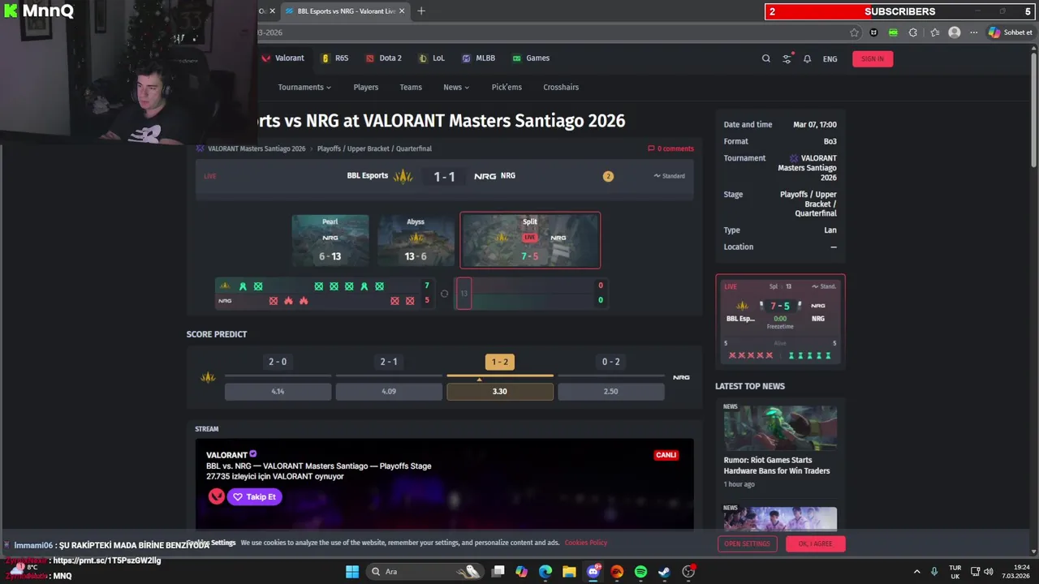Select the Valorant game tab
The height and width of the screenshot is (584, 1039).
click(282, 58)
